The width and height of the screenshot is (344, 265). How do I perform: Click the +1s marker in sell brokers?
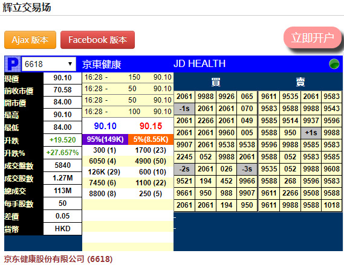311,133
